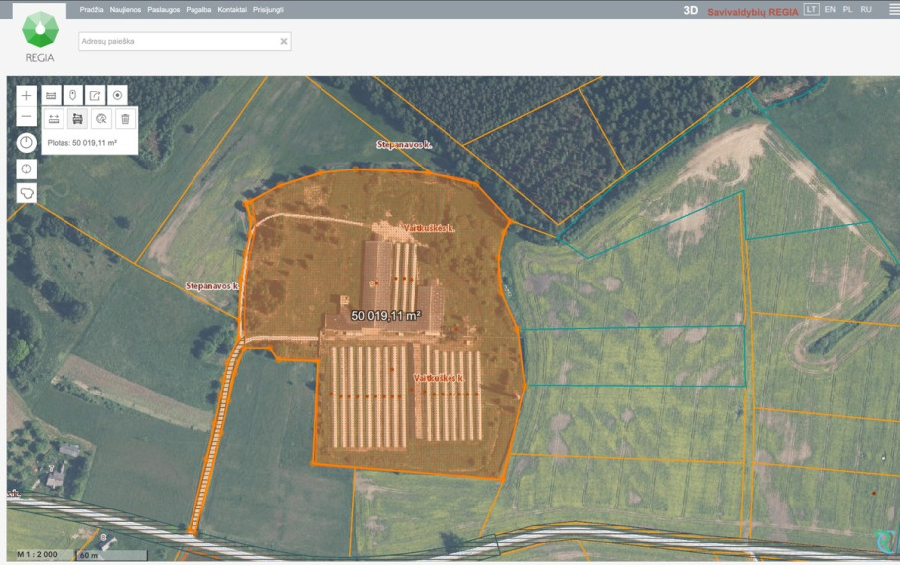Click the lower Vaitkuškės k. map label
The height and width of the screenshot is (565, 900).
(439, 378)
